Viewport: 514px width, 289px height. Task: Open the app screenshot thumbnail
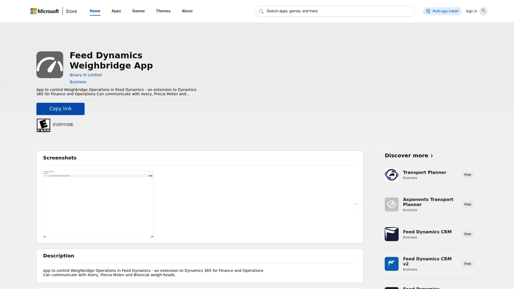click(99, 204)
